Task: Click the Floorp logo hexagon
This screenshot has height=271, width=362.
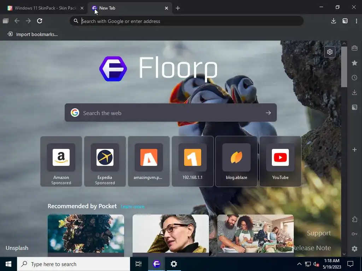Action: (x=113, y=69)
